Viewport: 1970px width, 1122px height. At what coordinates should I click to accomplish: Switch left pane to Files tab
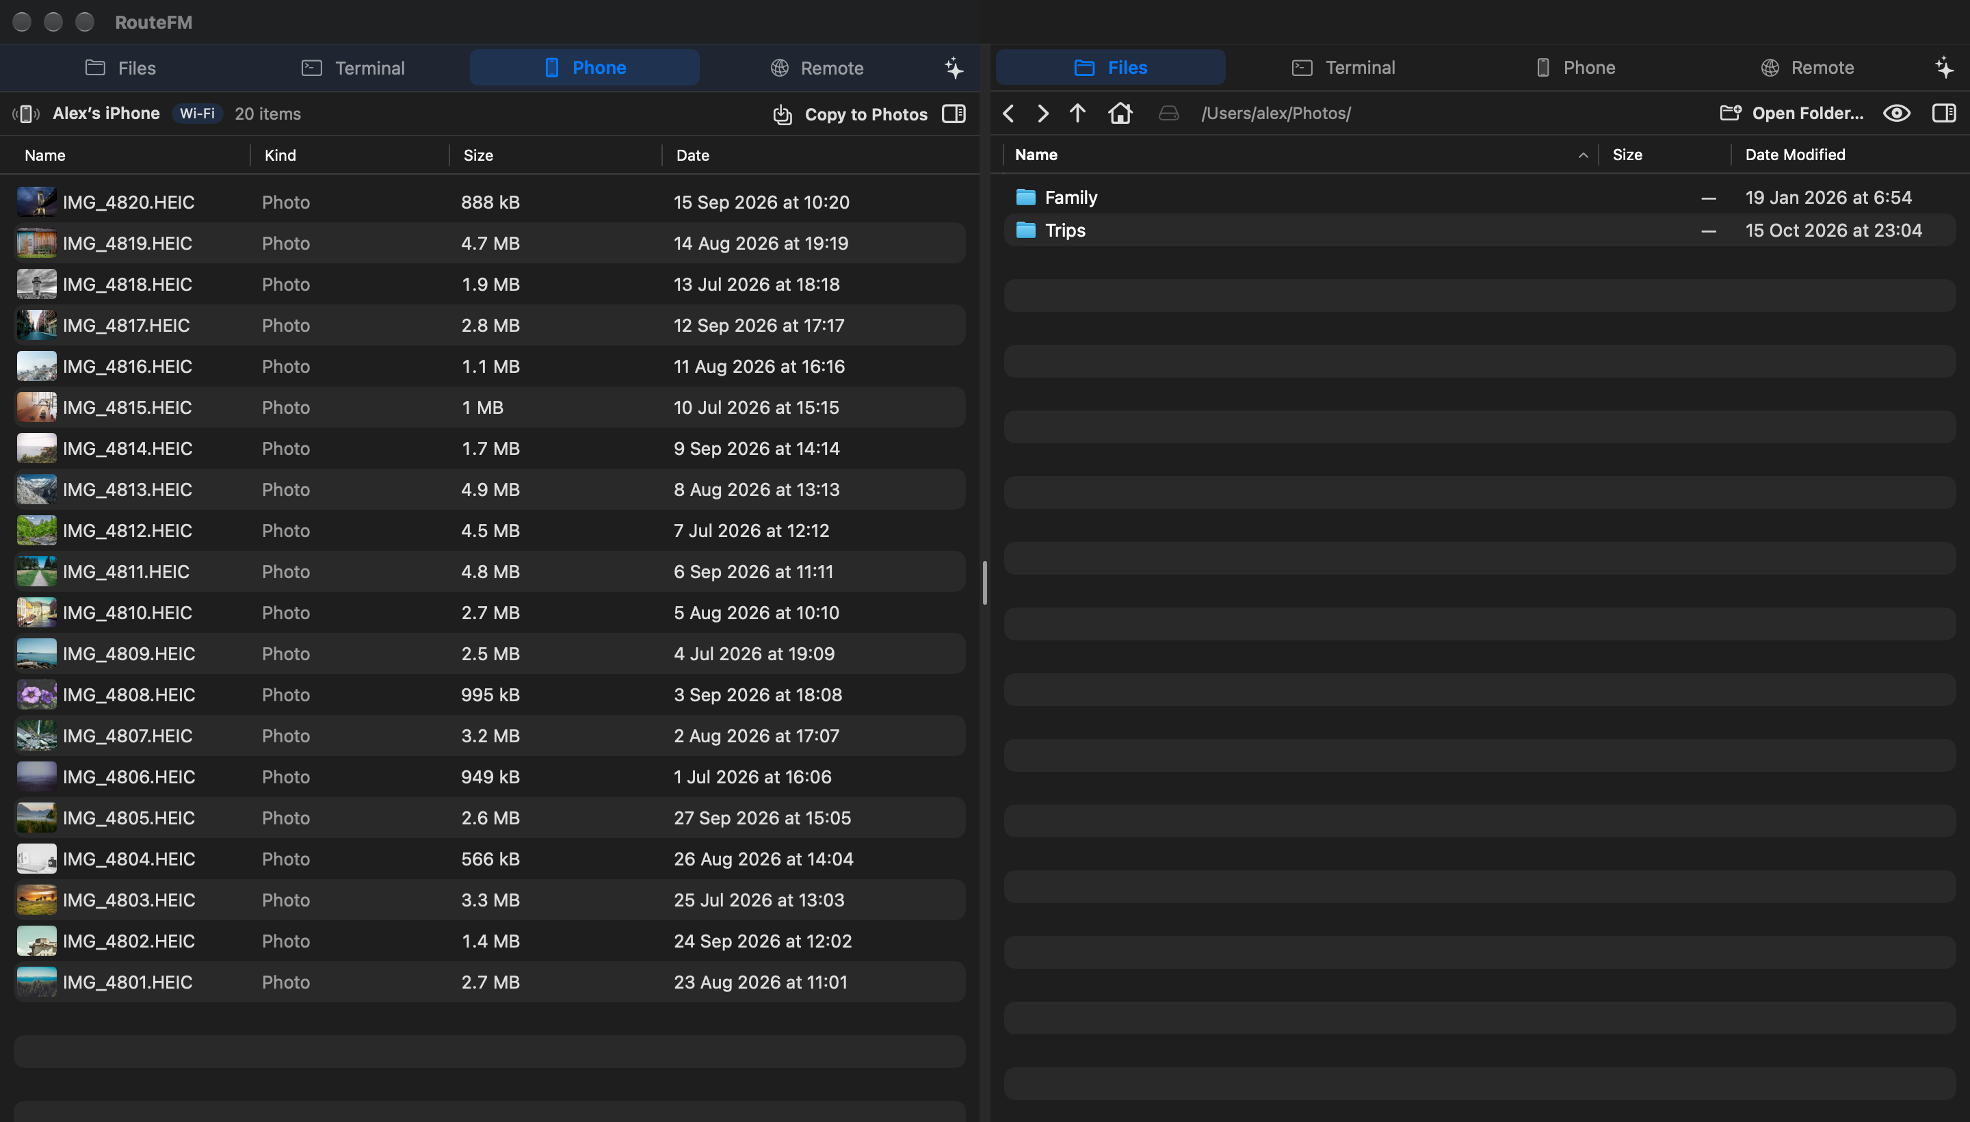120,68
